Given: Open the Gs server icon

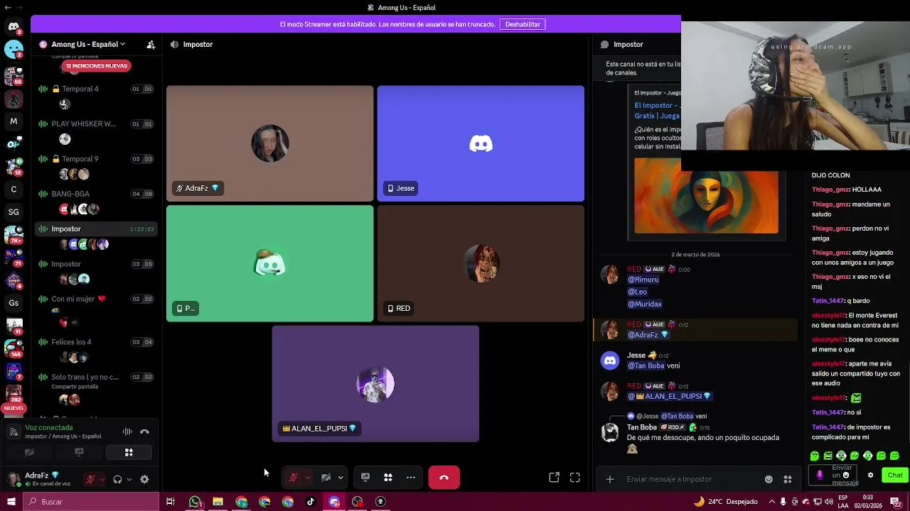Looking at the screenshot, I should [x=14, y=303].
